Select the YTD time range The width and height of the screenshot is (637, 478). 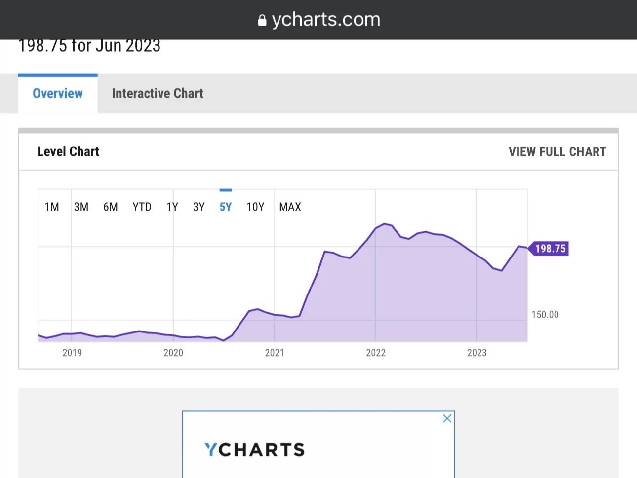142,207
